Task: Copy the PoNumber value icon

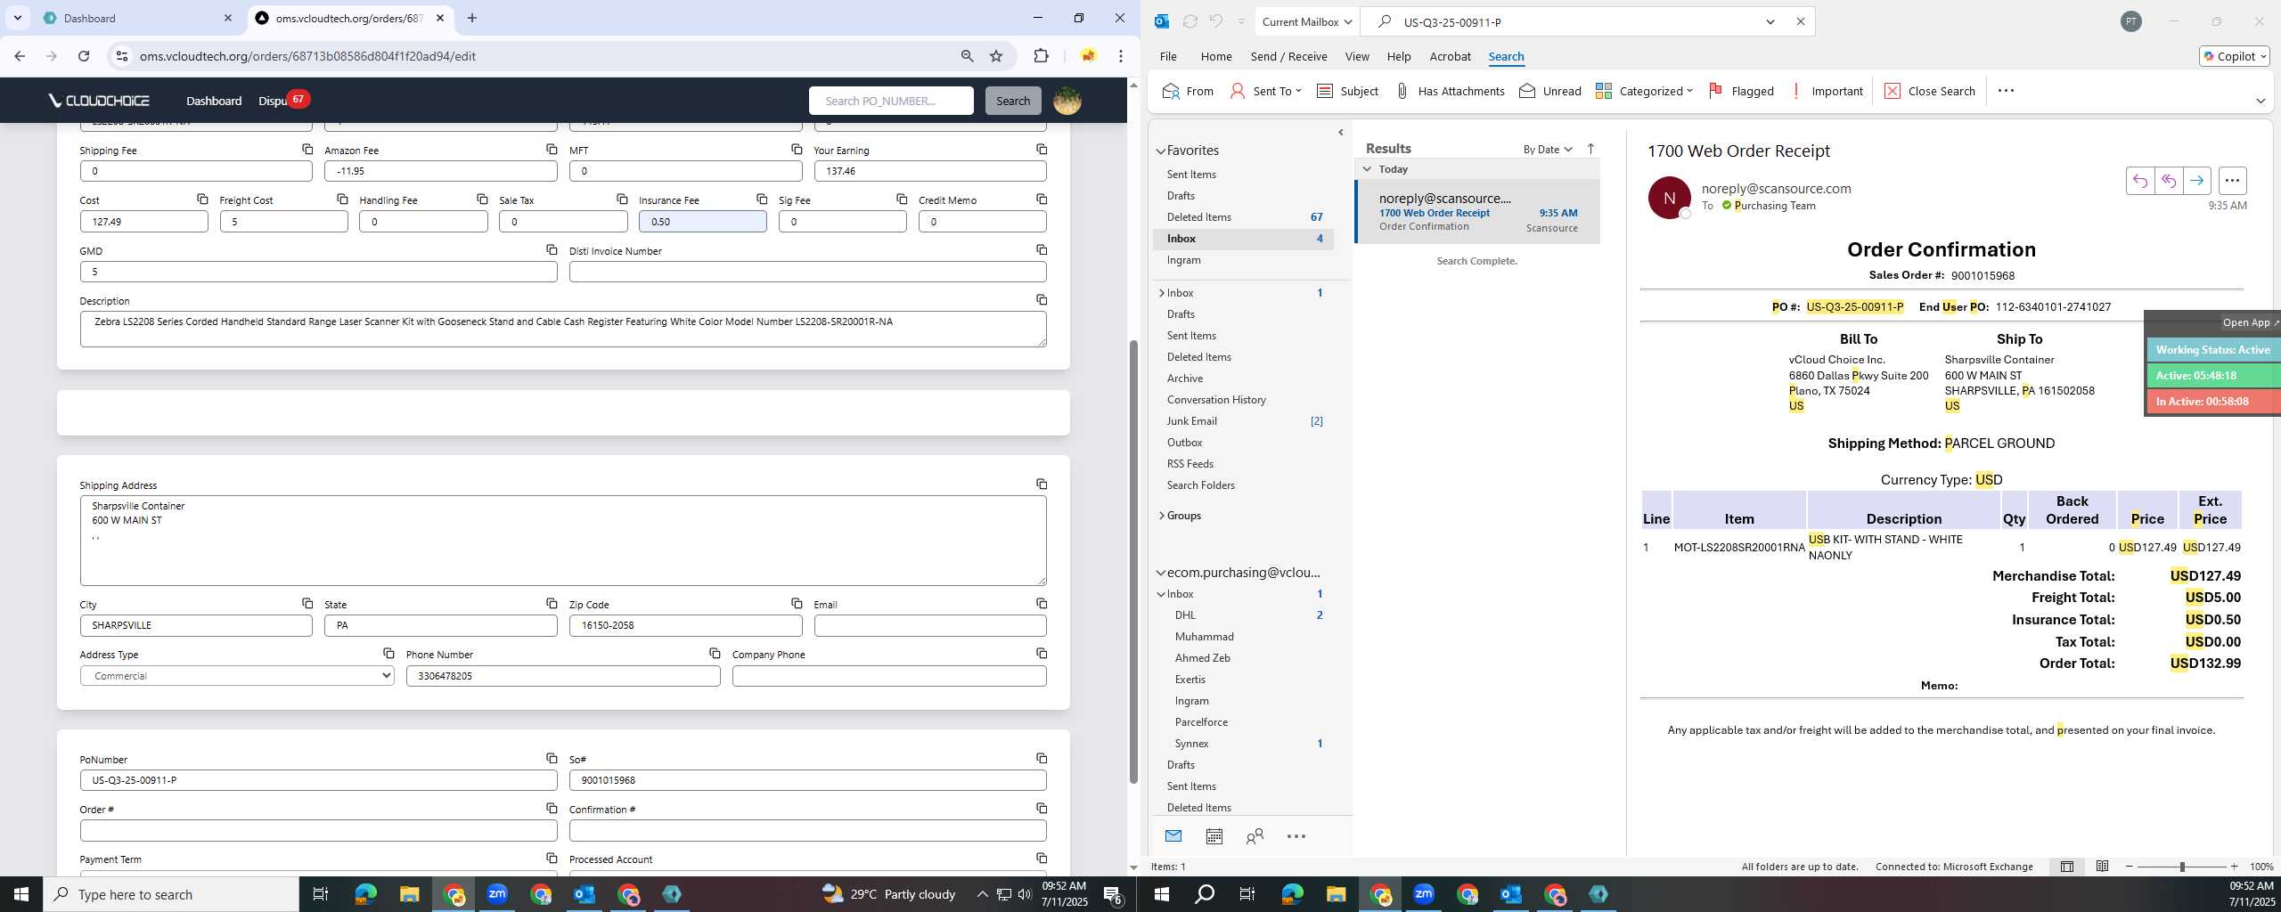Action: click(x=552, y=758)
